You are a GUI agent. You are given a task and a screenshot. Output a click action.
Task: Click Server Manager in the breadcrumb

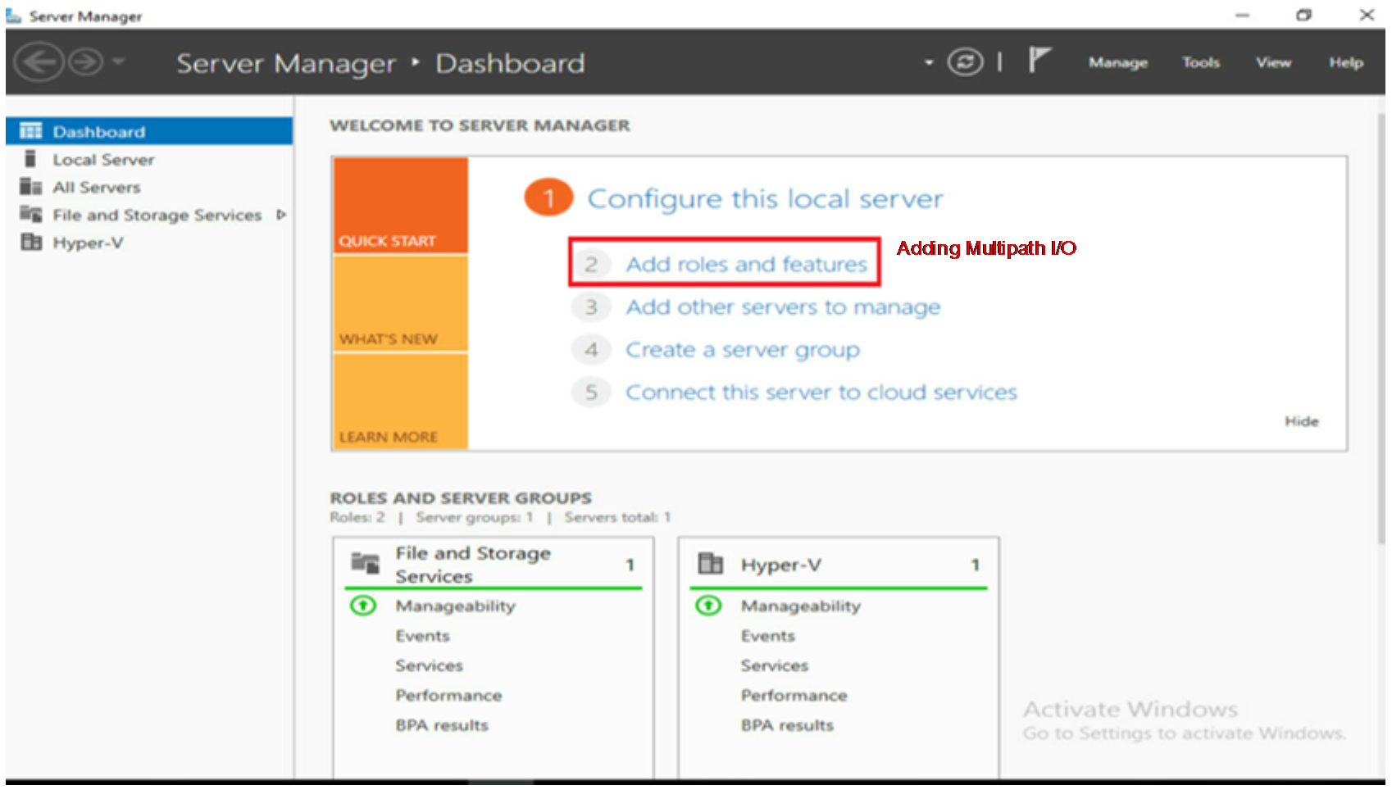(286, 63)
